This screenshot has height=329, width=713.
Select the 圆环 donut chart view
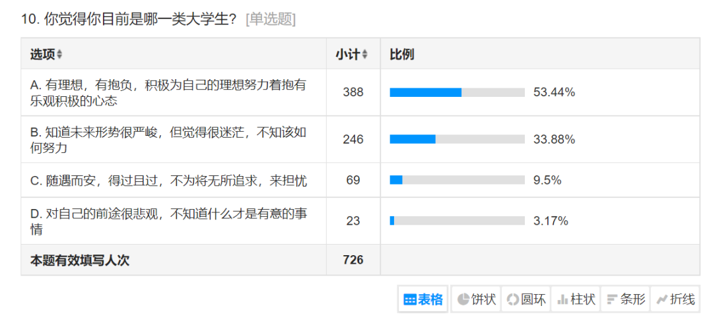526,299
